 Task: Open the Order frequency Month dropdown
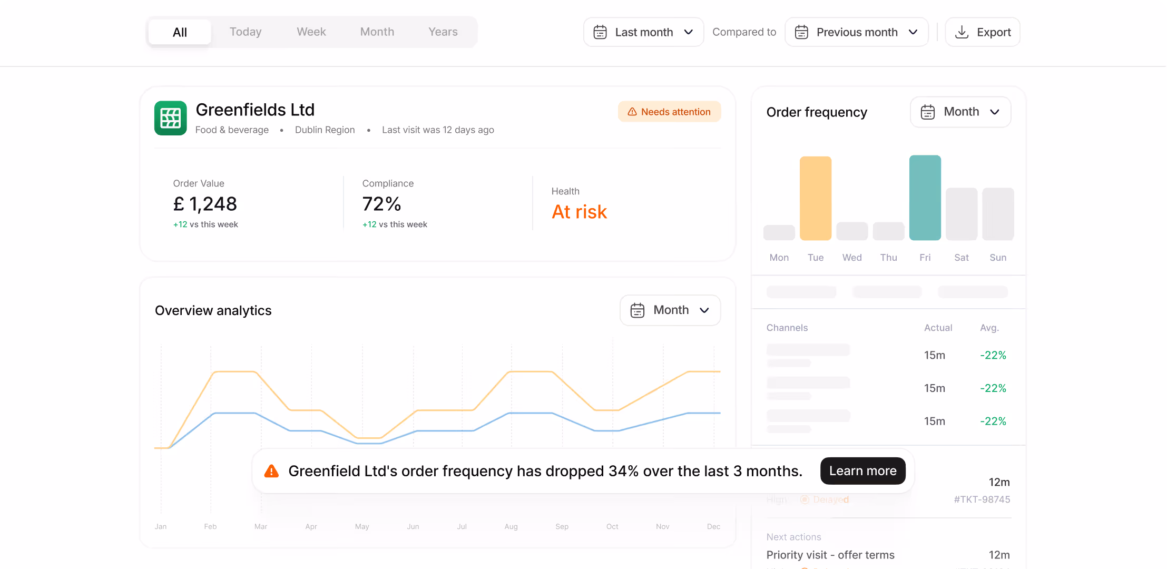[x=960, y=112]
